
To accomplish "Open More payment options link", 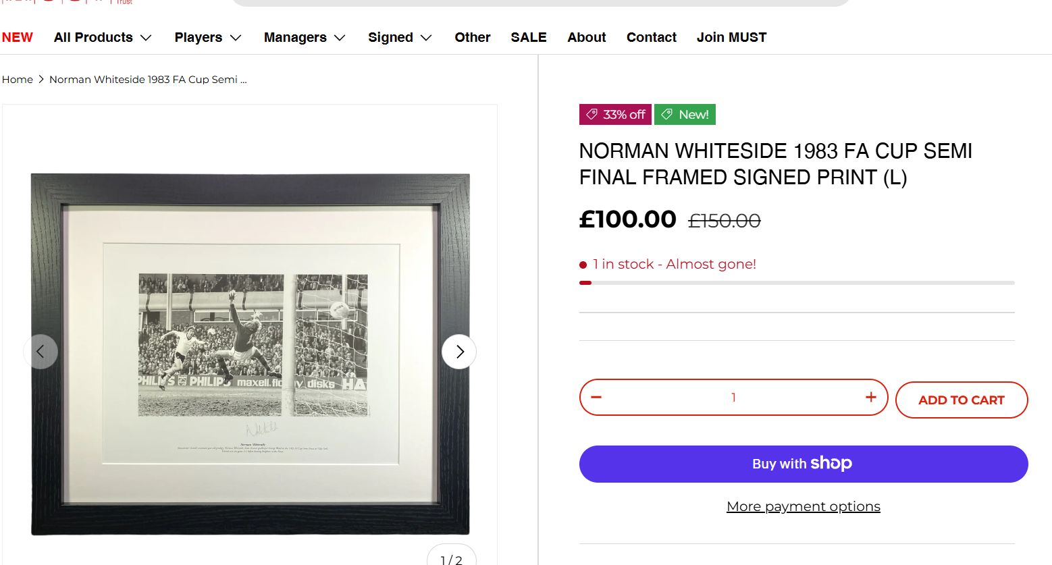I will (x=804, y=506).
